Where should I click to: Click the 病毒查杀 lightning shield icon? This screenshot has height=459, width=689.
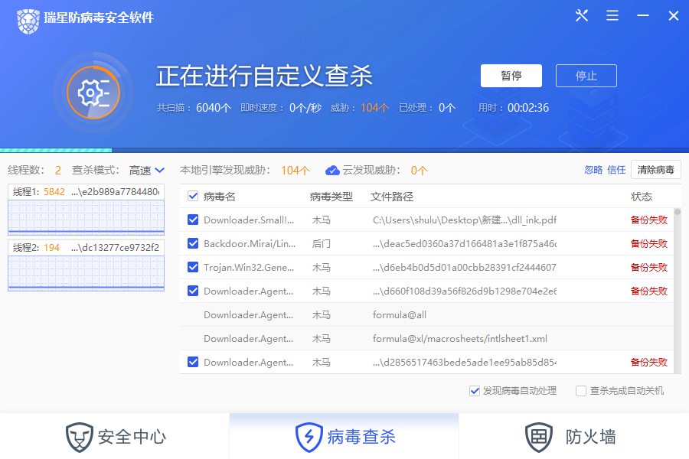(309, 437)
